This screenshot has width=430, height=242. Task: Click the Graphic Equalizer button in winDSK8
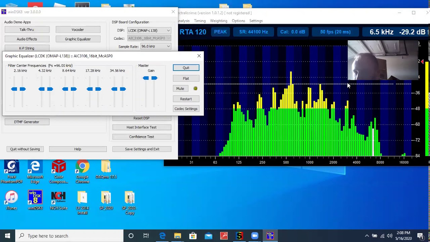(x=78, y=39)
